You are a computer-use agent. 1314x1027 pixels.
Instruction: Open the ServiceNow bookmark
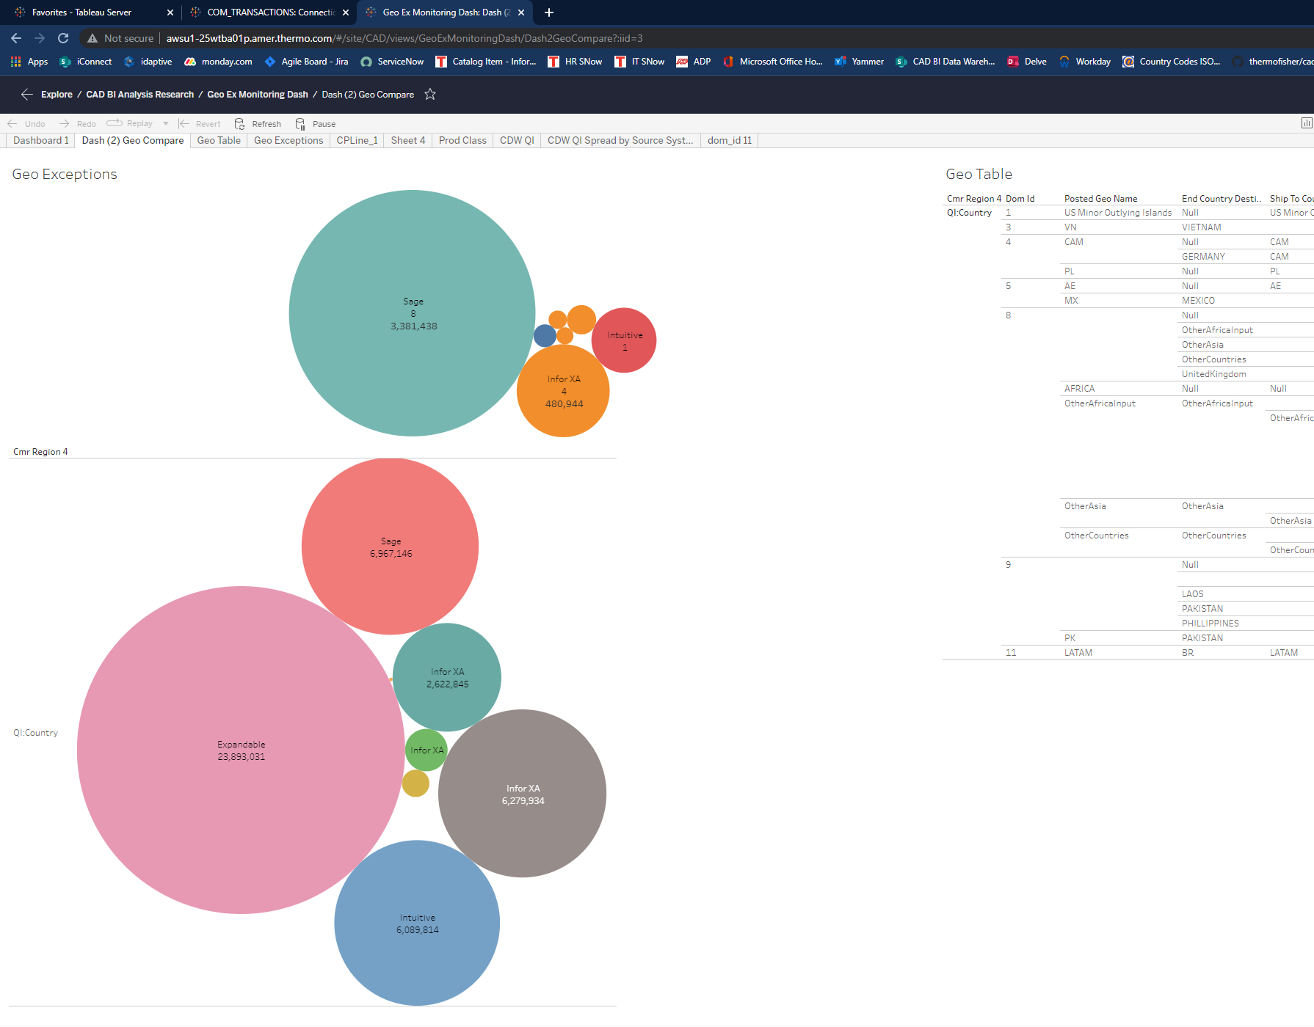(392, 62)
